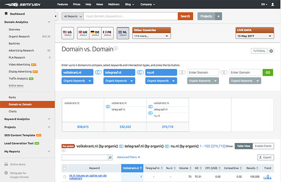Open the Live Data 15 May 2017 dropdown
Image resolution: width=281 pixels, height=182 pixels.
(x=255, y=36)
